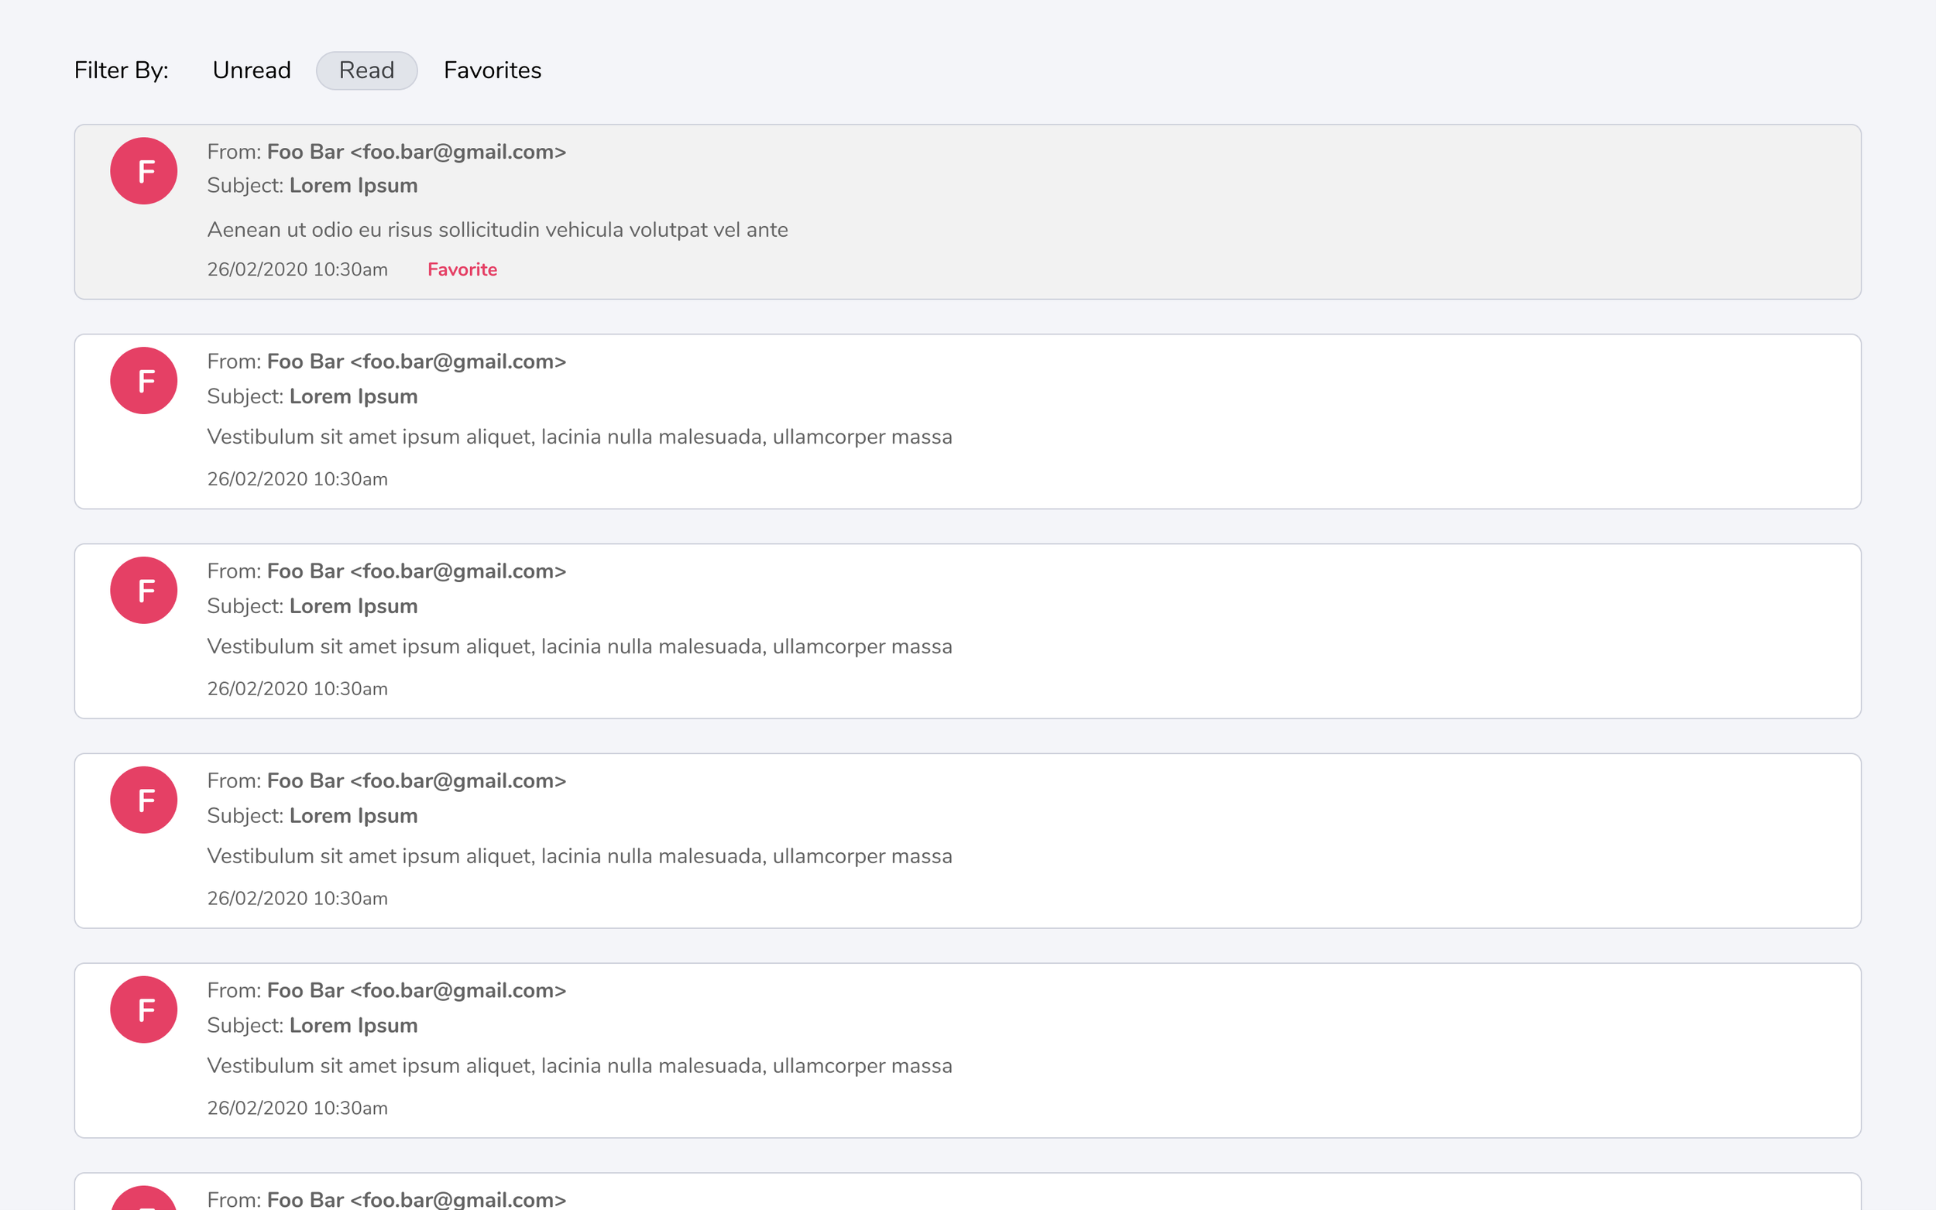Click the second email's F avatar icon
The width and height of the screenshot is (1936, 1210).
[143, 381]
